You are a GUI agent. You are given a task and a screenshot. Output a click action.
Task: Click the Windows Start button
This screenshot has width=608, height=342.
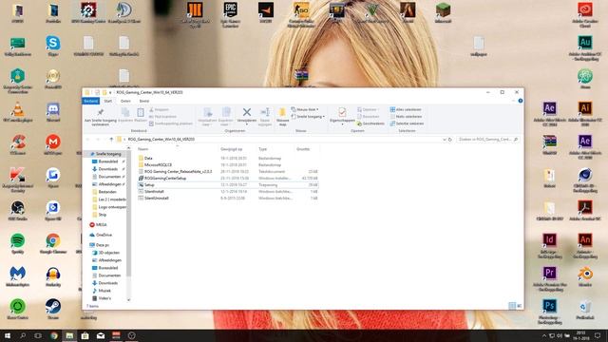[8, 335]
